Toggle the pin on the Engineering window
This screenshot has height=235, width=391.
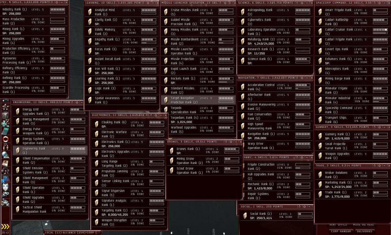point(77,102)
